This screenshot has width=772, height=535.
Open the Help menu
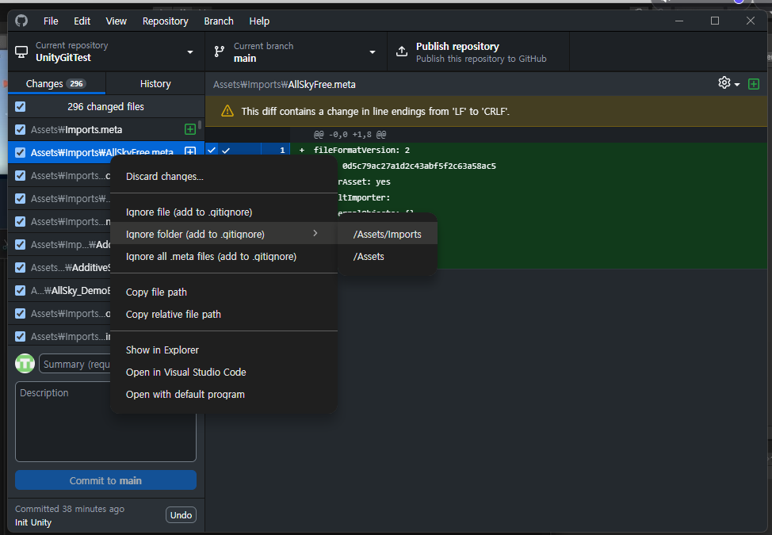(x=259, y=21)
